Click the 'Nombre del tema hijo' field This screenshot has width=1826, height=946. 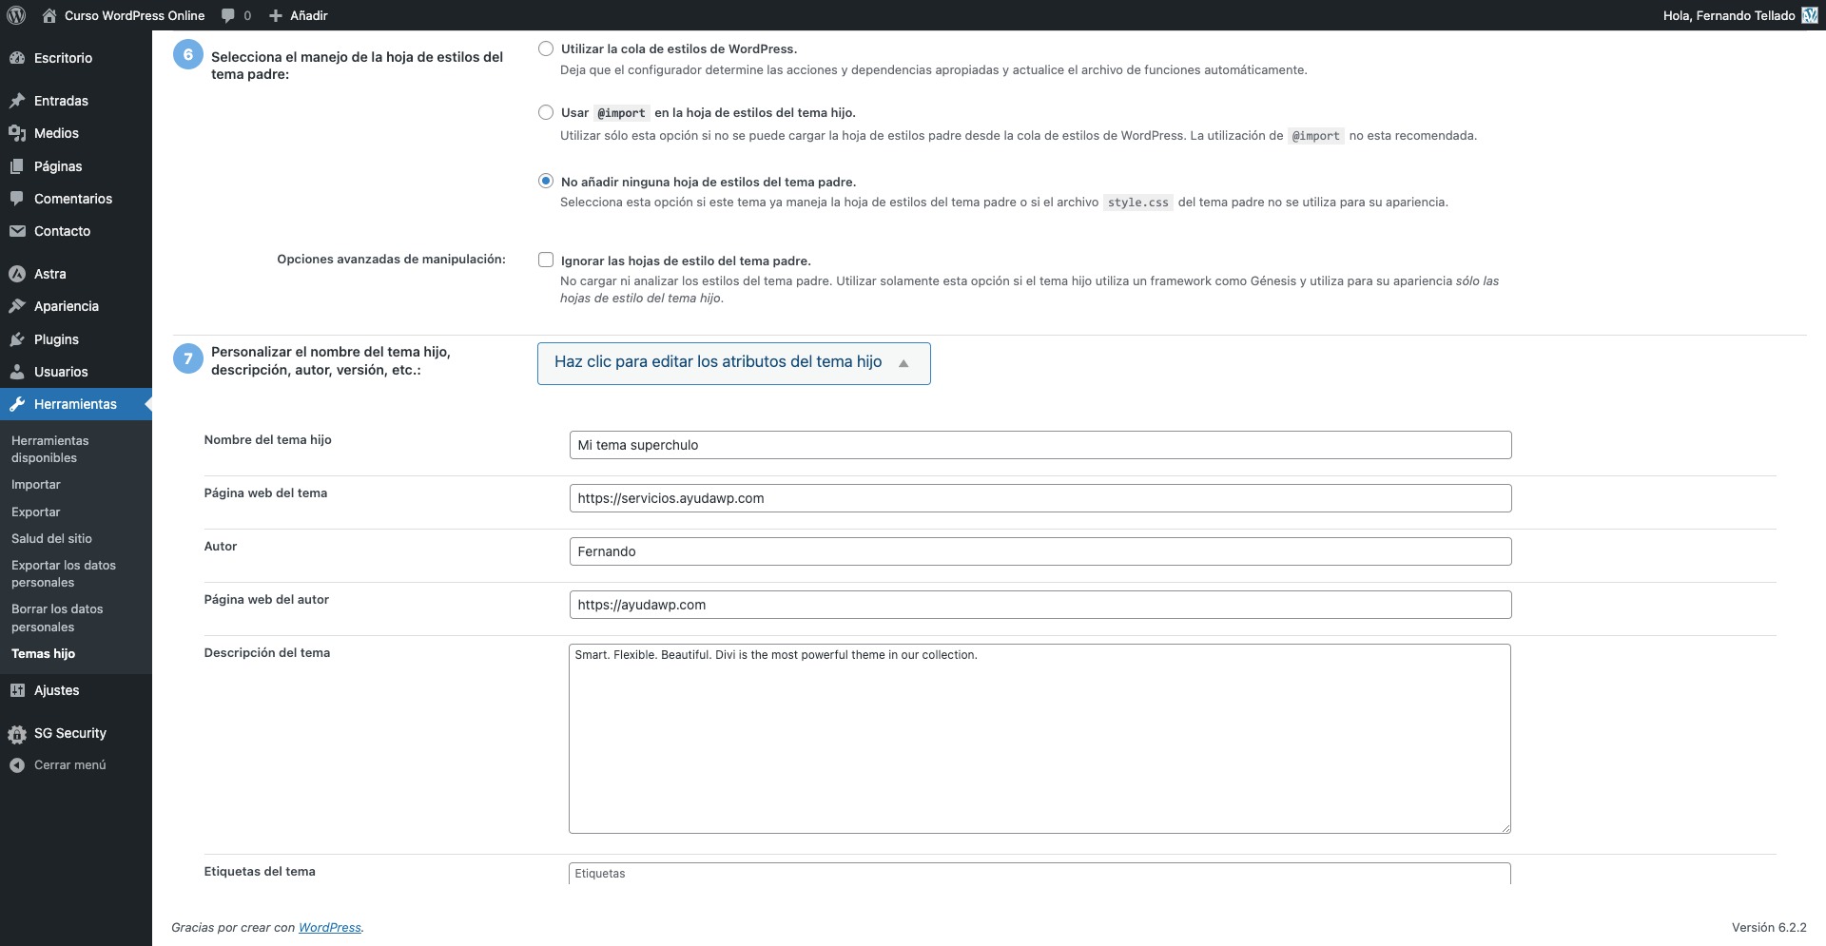(x=1039, y=445)
